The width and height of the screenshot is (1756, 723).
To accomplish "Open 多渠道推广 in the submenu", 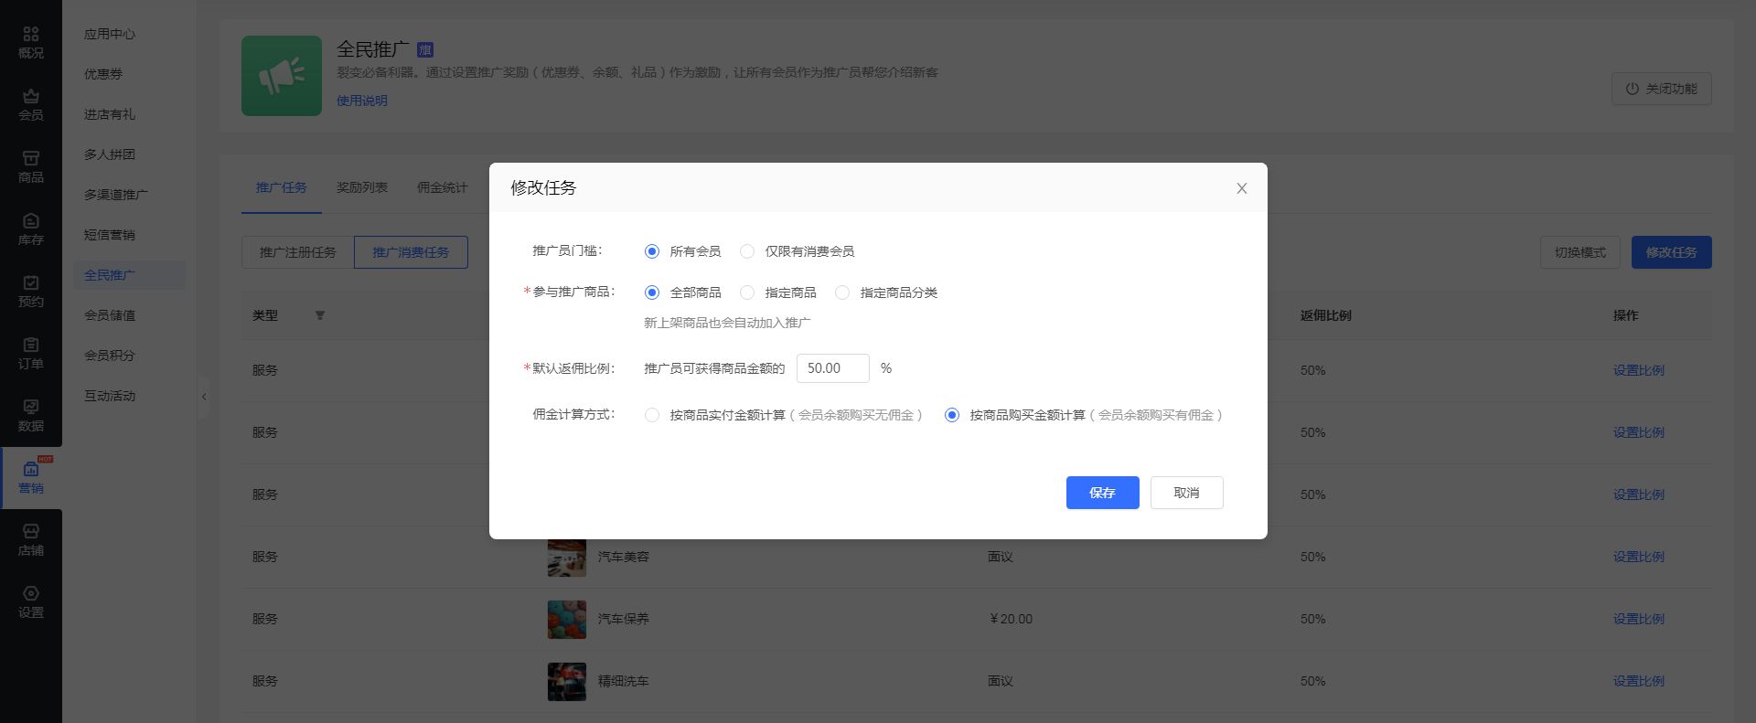I will point(116,195).
